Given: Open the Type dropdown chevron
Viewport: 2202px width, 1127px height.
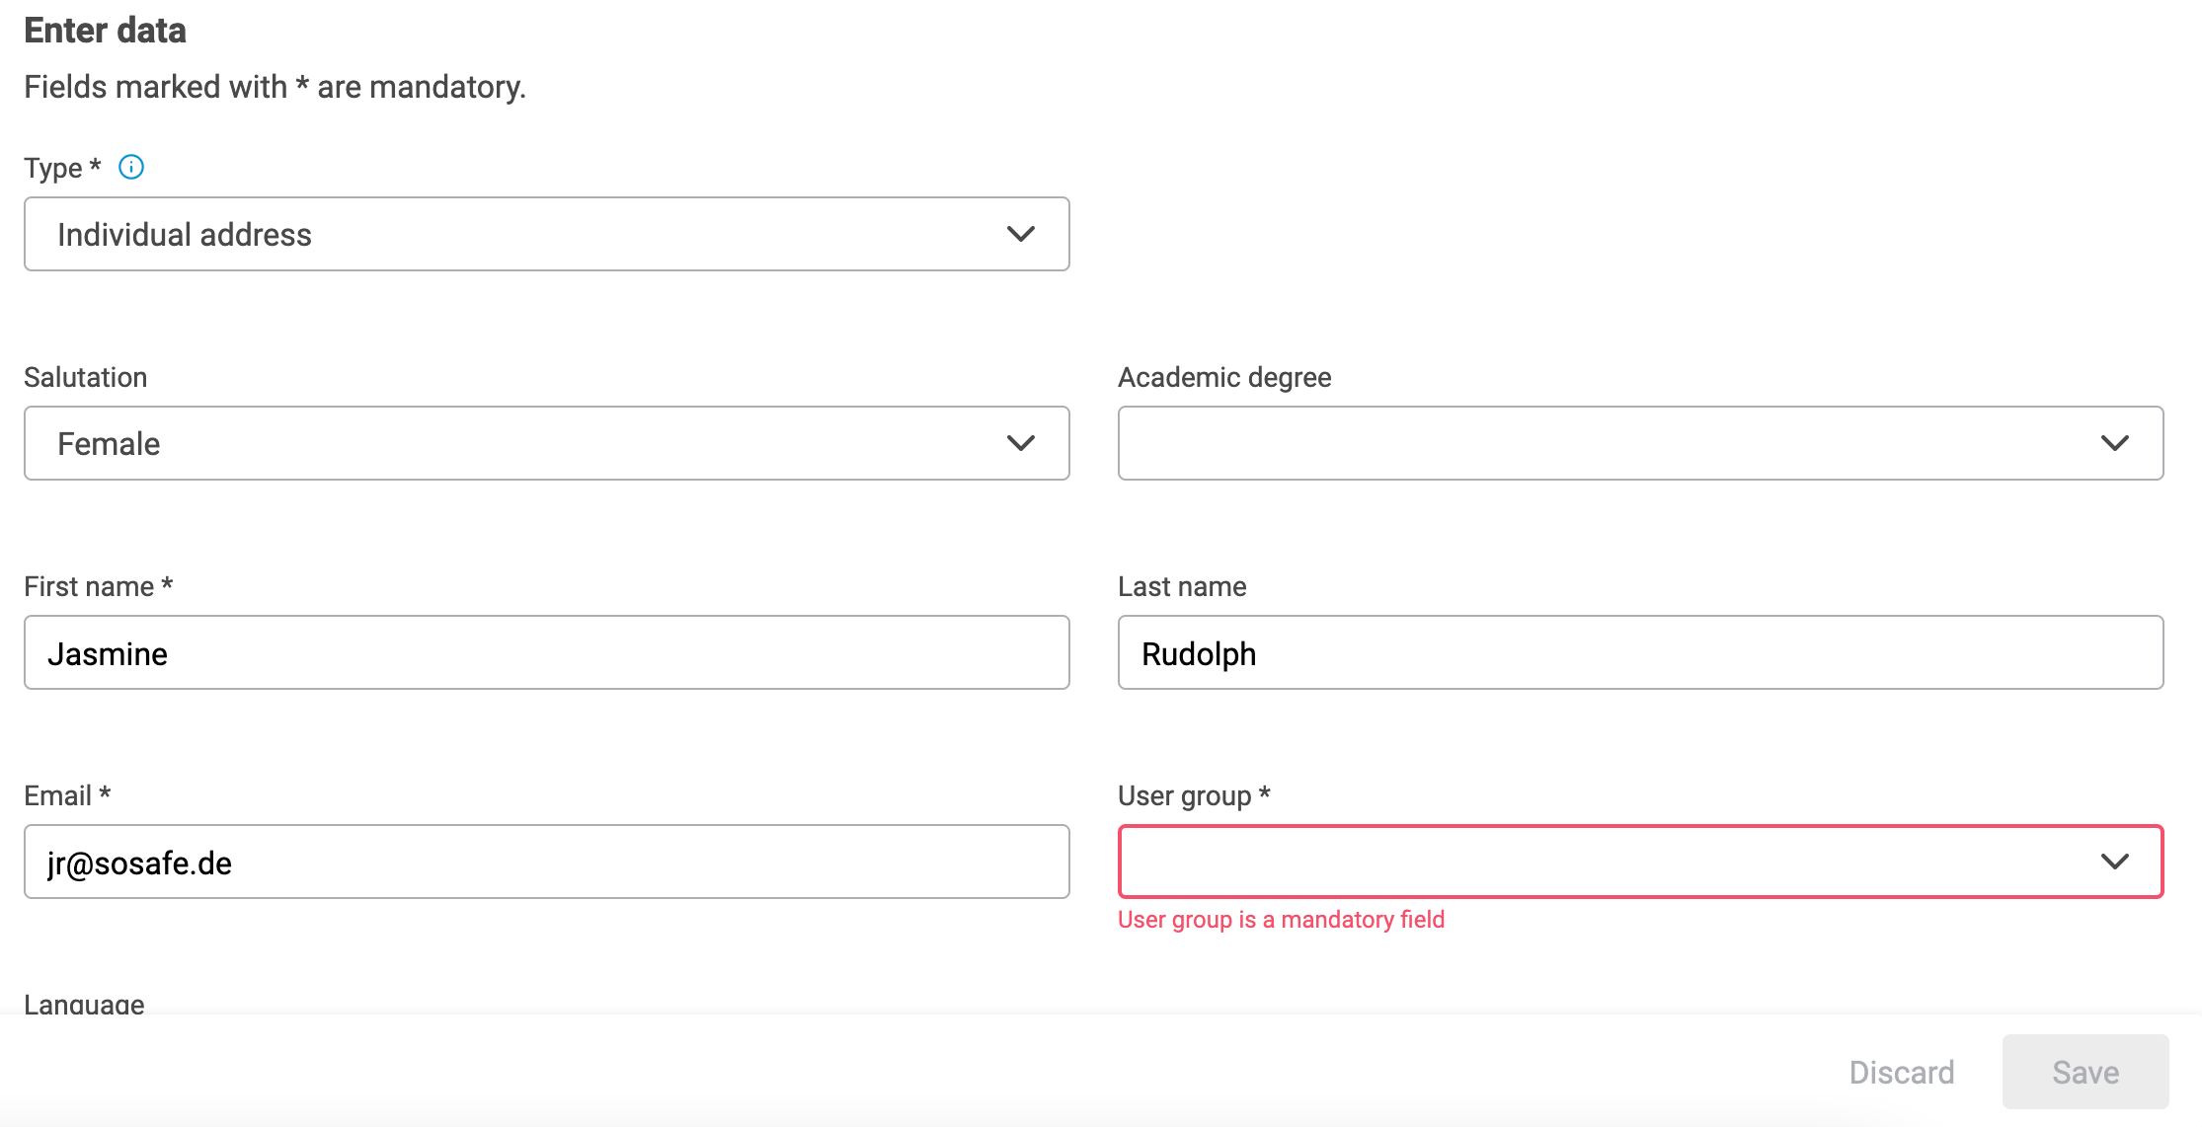Looking at the screenshot, I should click(x=1020, y=234).
